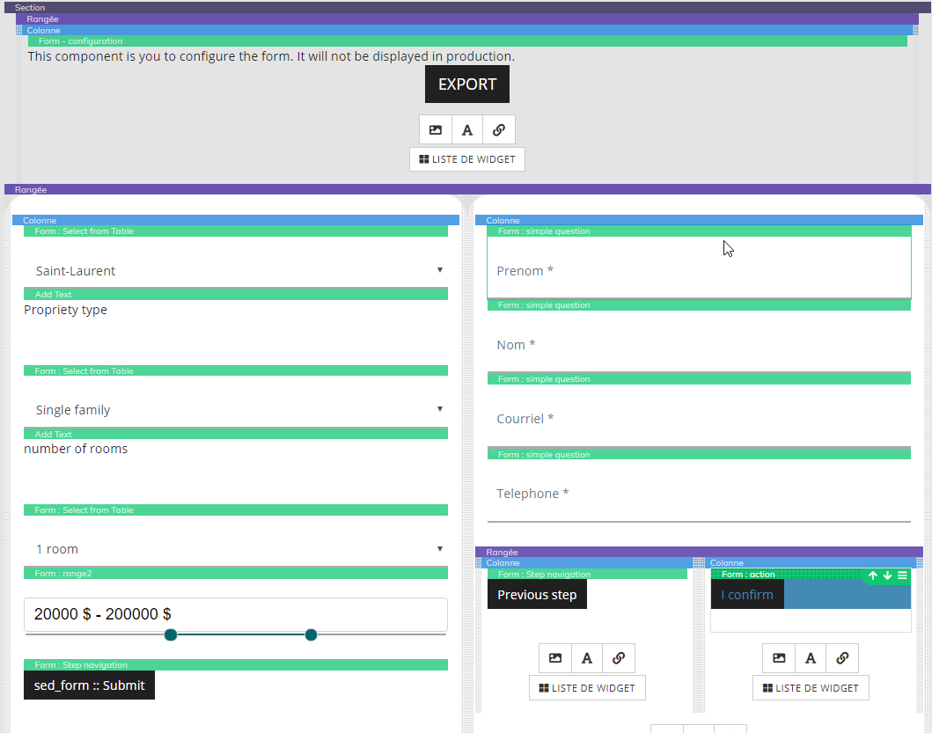Move Form action widget down
Image resolution: width=932 pixels, height=733 pixels.
click(887, 575)
